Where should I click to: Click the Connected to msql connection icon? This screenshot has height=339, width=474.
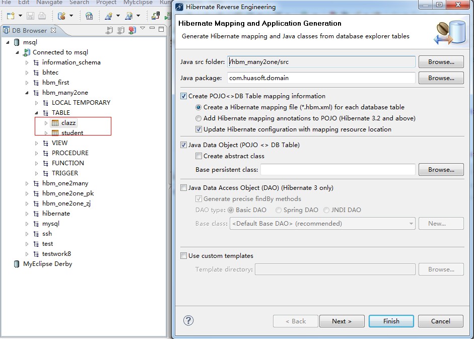click(27, 52)
